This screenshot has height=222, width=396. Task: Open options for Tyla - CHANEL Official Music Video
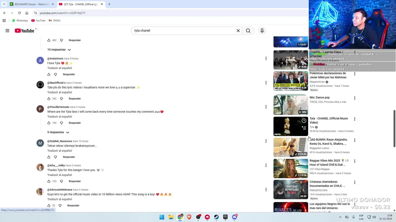[355, 119]
